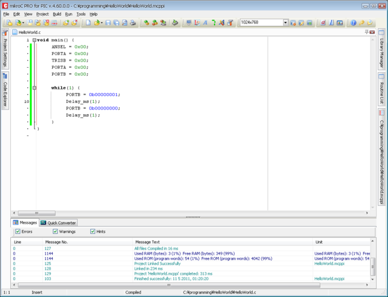Open the View menu

28,14
